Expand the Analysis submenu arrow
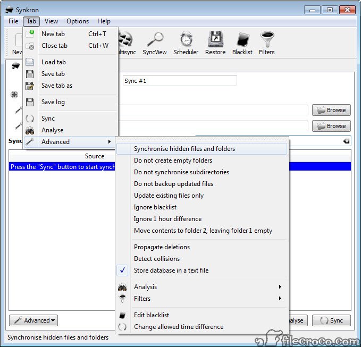The width and height of the screenshot is (361, 347). 280,287
